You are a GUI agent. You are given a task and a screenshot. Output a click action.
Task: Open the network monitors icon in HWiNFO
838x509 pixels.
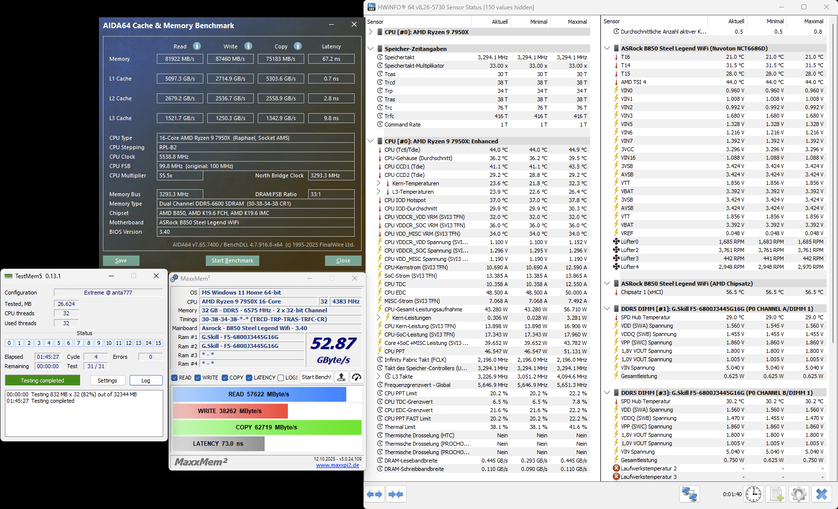tap(690, 494)
